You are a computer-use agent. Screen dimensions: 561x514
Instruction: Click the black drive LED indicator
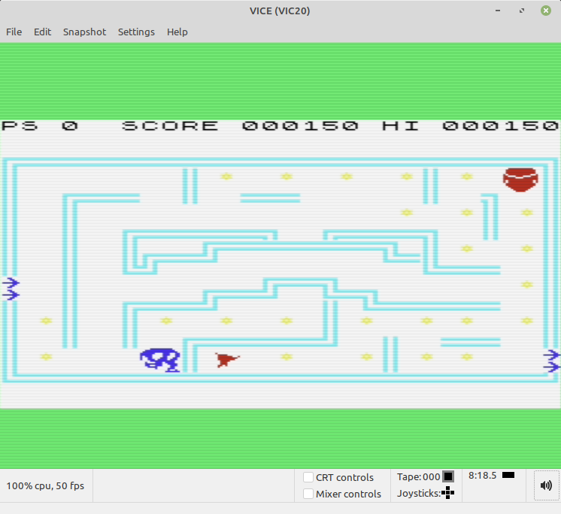508,475
